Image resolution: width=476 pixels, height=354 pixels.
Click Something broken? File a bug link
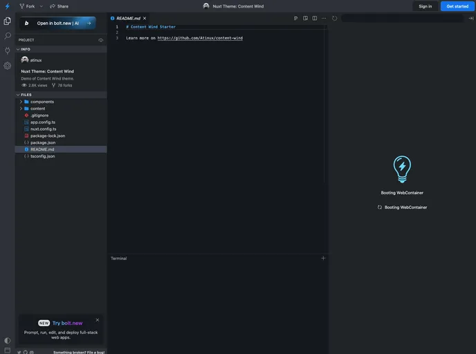[x=79, y=352]
